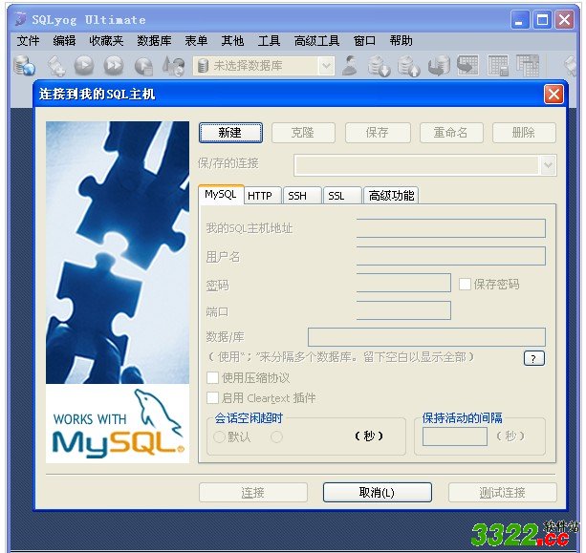Open the 高级工具 menu

coord(316,40)
